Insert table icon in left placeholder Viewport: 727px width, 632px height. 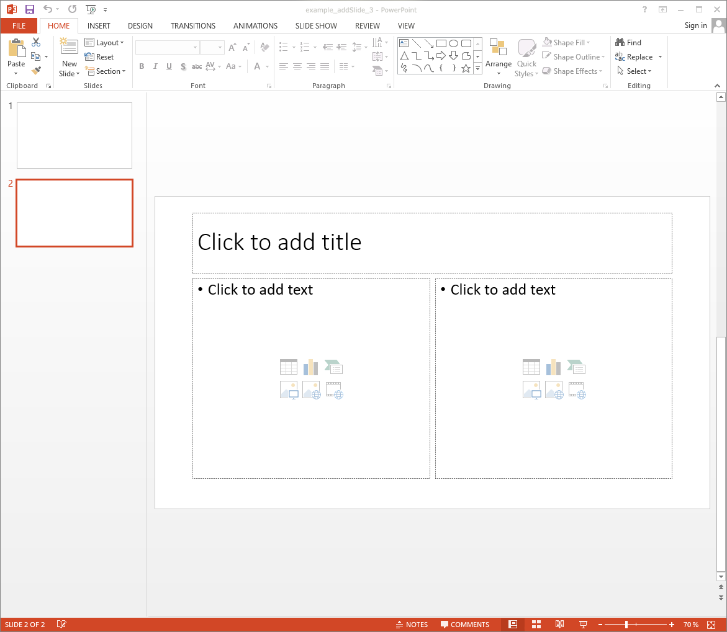click(x=289, y=367)
